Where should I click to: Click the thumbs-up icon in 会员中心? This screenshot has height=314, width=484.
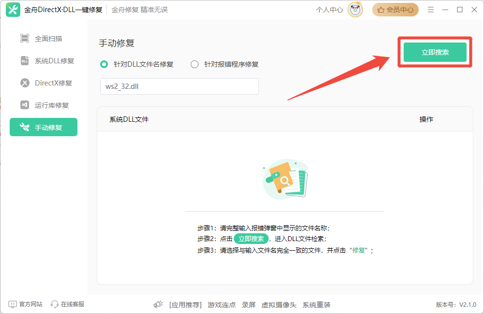[381, 10]
